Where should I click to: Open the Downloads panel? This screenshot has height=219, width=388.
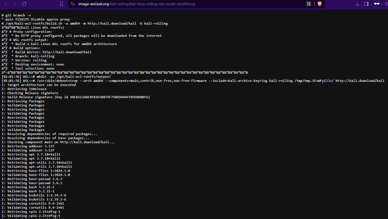click(x=357, y=4)
